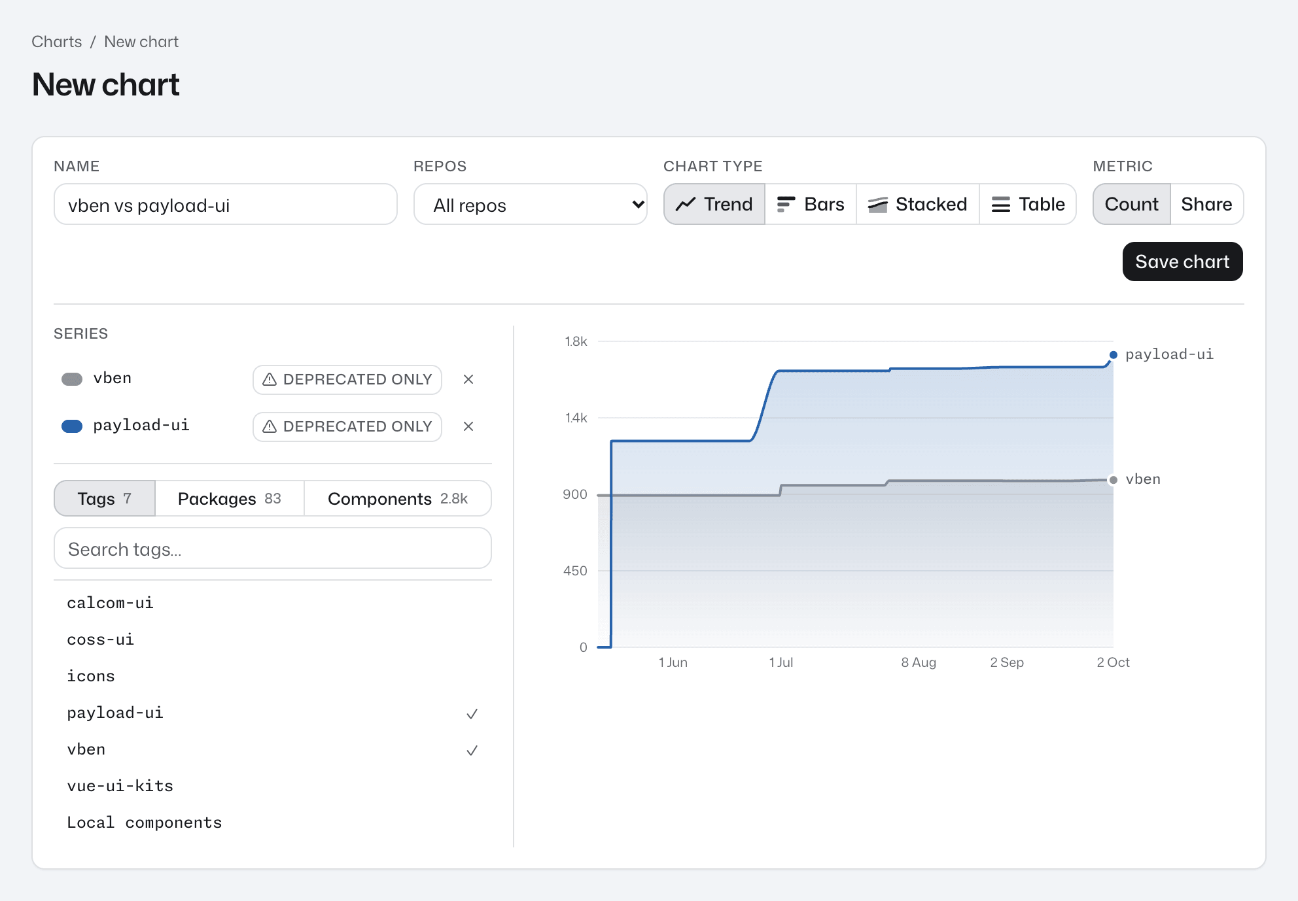
Task: Click the New chart breadcrumb
Action: click(141, 42)
